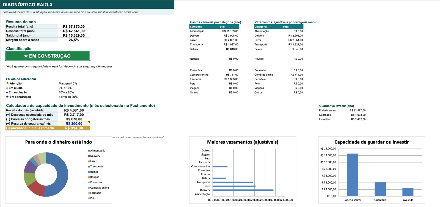Viewport: 440px width, 207px height.
Task: Click the Viagens row label in the Vazamentos table
Action: click(x=259, y=88)
